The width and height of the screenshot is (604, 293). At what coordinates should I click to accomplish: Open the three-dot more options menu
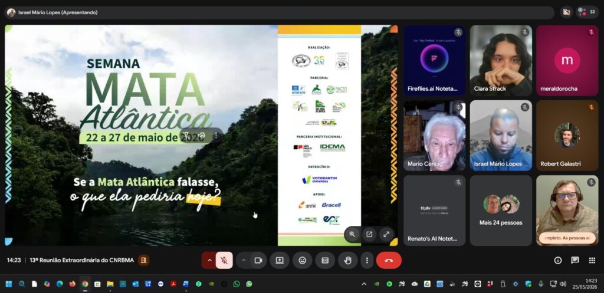(367, 261)
